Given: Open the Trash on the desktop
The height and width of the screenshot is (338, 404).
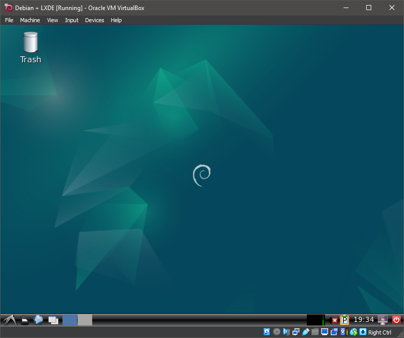Looking at the screenshot, I should point(30,45).
